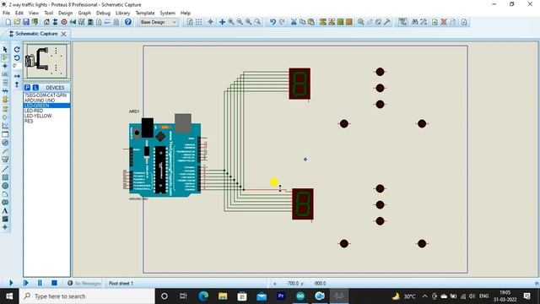
Task: Choose the Selection Mode arrow tool
Action: click(5, 50)
